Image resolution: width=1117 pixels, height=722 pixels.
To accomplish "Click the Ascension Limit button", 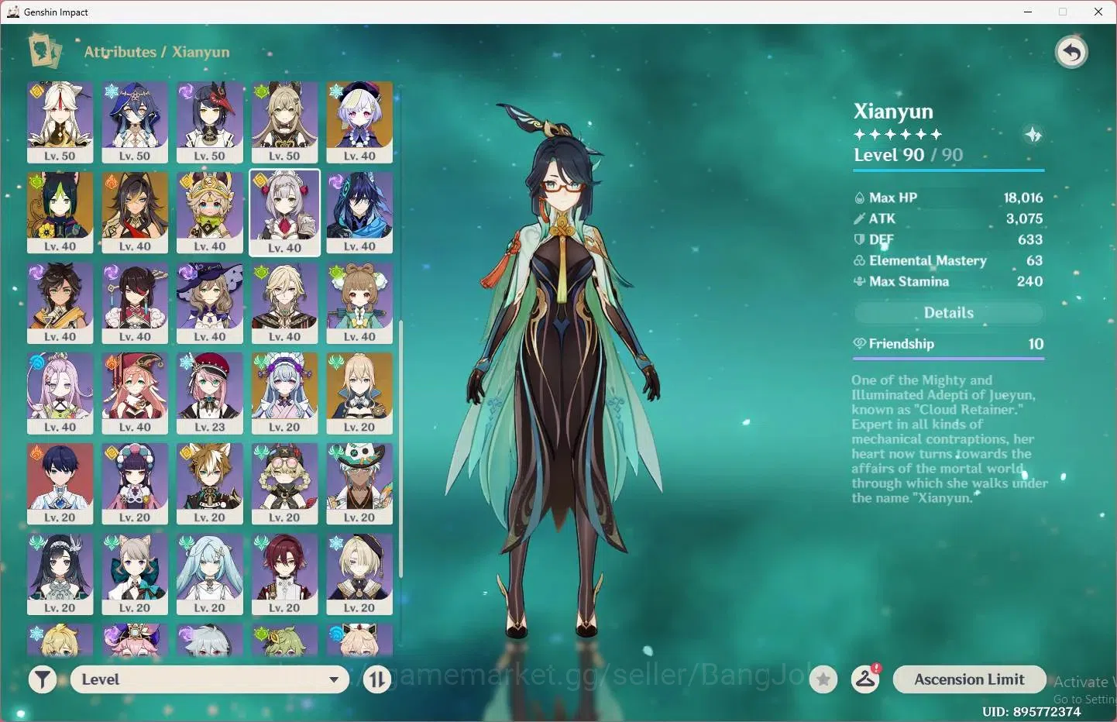I will tap(969, 679).
